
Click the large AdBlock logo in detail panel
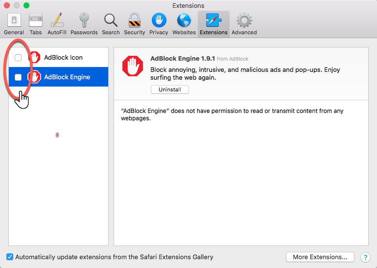[x=133, y=66]
